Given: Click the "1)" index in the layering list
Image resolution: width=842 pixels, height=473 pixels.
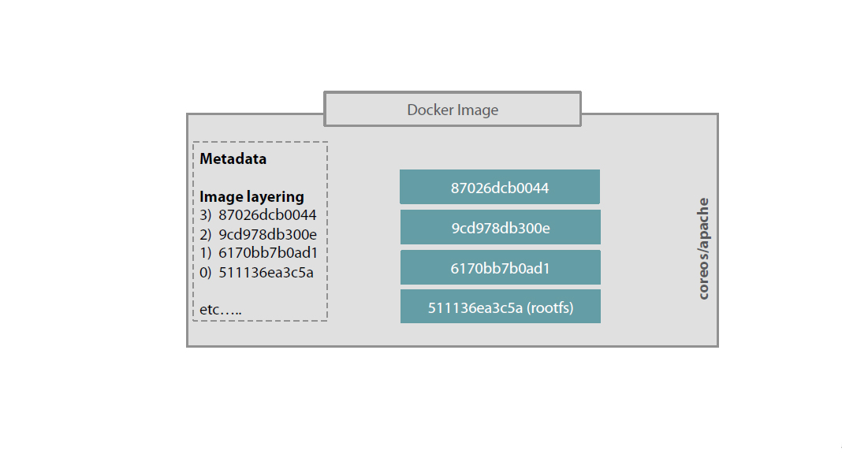Looking at the screenshot, I should click(x=206, y=253).
